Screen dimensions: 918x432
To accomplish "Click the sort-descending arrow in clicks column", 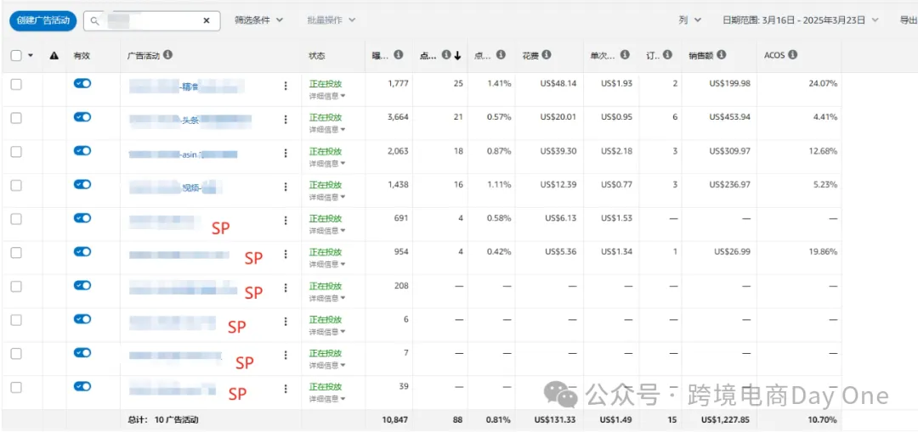I will tap(457, 55).
